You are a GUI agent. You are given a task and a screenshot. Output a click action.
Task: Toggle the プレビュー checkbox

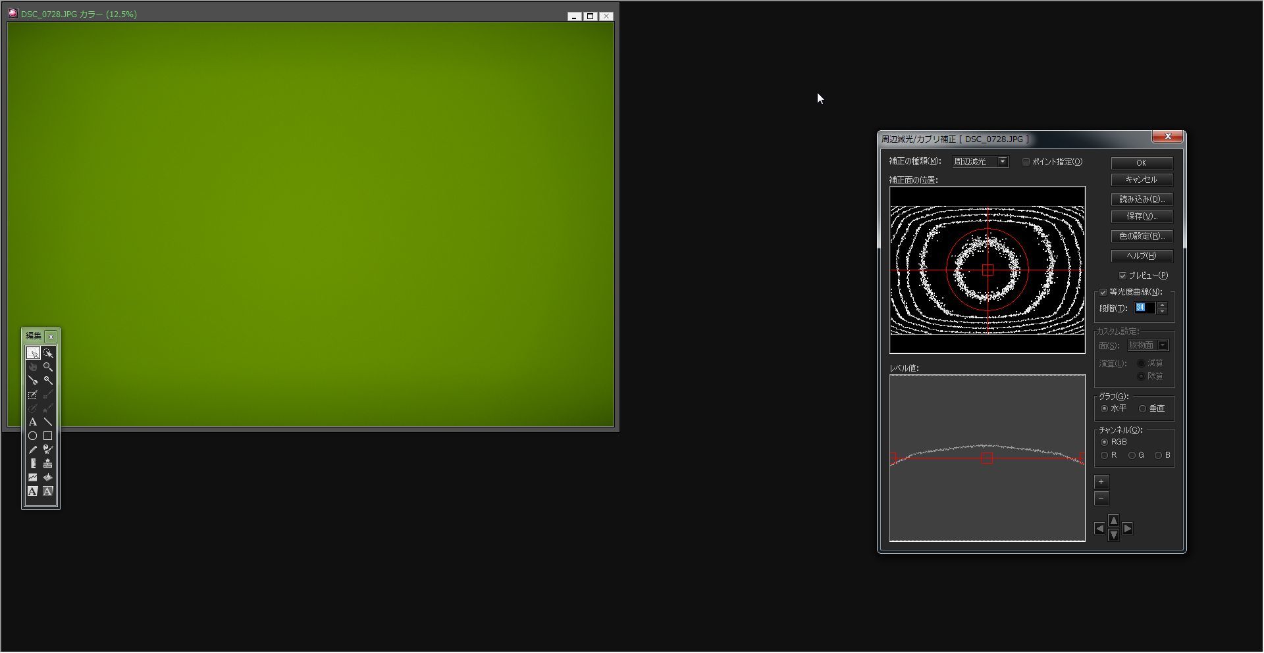pyautogui.click(x=1123, y=276)
